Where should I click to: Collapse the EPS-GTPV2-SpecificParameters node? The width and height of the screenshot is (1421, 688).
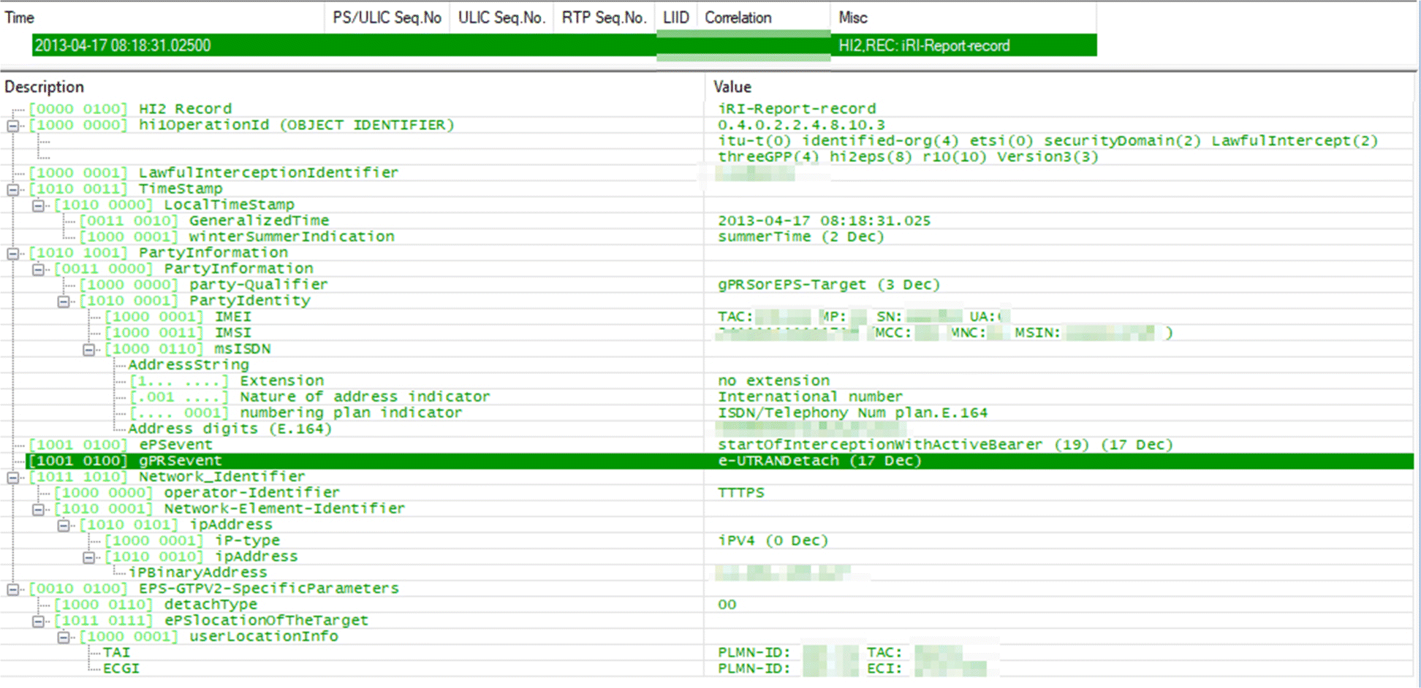coord(12,589)
